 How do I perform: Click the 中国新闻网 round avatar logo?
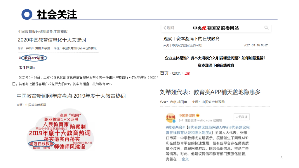(x=171, y=118)
